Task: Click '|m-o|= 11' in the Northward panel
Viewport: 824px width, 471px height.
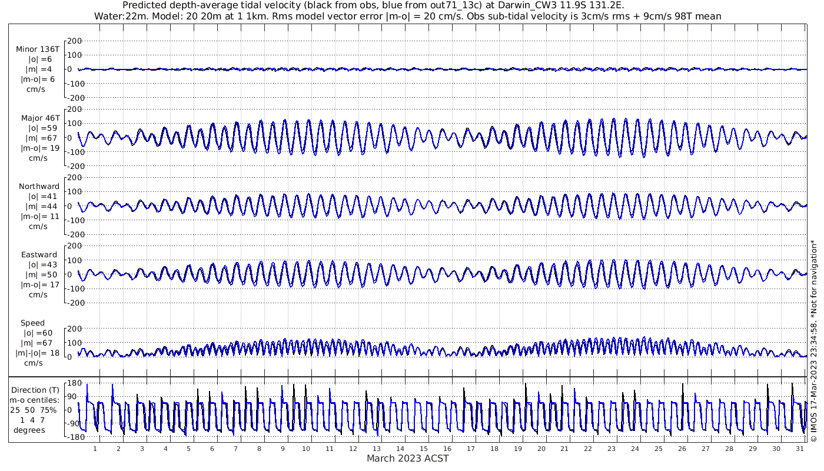Action: tap(40, 217)
